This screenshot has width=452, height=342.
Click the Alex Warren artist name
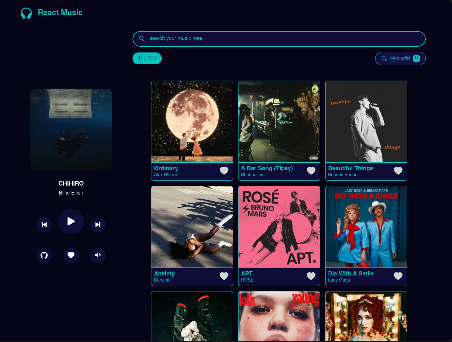click(166, 175)
